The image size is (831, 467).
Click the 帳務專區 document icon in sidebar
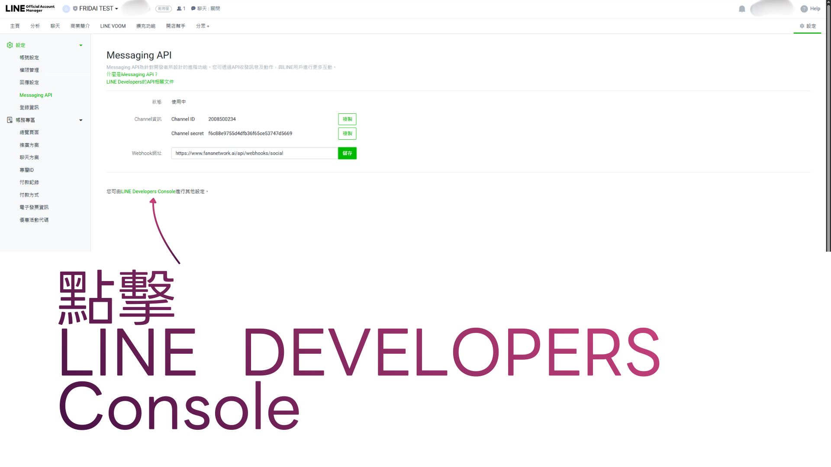[x=10, y=120]
